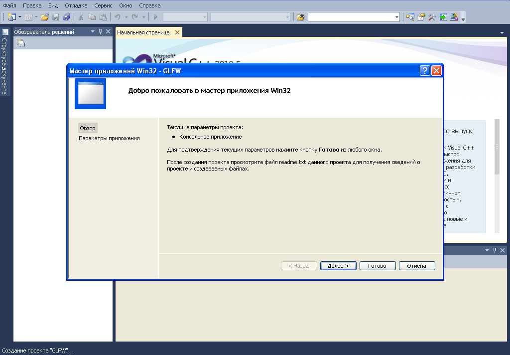
Task: Click the New Project toolbar icon
Action: tap(12, 17)
